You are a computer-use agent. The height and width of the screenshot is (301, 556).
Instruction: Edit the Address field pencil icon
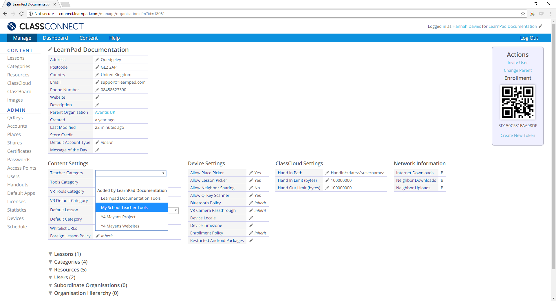[97, 60]
